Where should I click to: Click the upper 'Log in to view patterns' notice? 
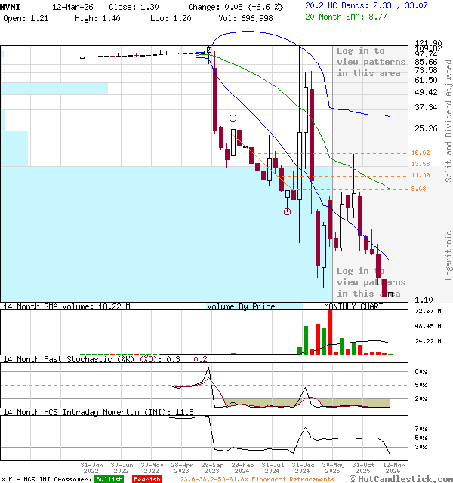tap(371, 62)
